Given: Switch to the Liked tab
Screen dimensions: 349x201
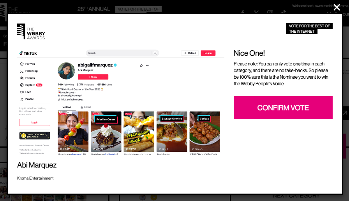Looking at the screenshot, I should click(86, 107).
